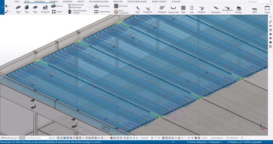Select the Einzelner Stab rebar tool

point(173,9)
